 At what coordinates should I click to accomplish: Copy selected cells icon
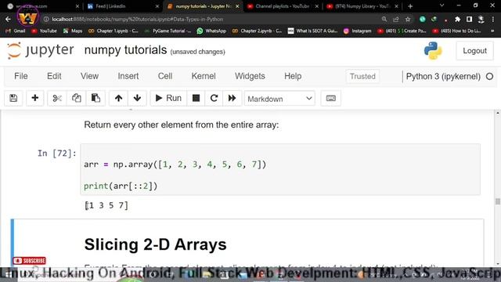coord(77,98)
